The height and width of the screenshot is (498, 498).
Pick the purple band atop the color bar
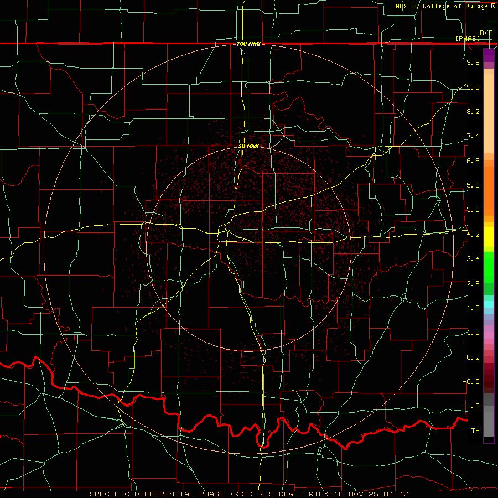(x=489, y=55)
